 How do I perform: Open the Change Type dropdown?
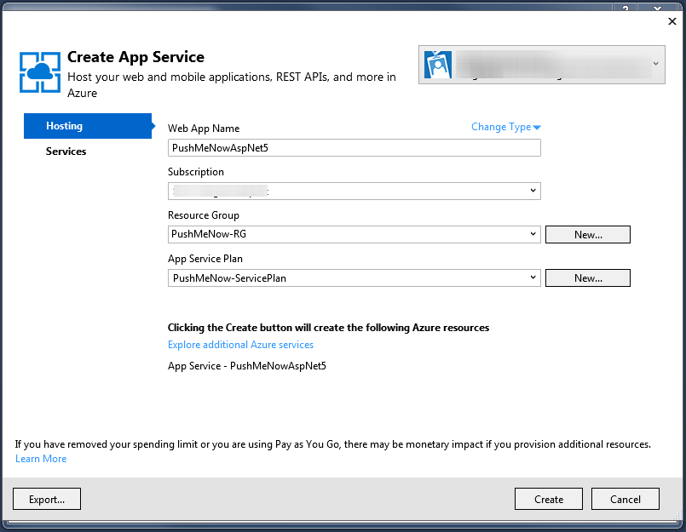coord(506,127)
